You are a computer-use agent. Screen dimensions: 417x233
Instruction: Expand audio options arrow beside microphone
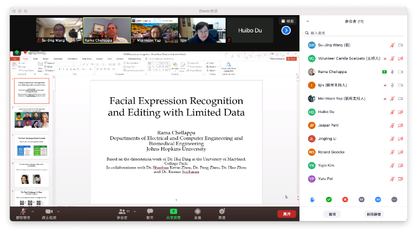tap(32, 210)
